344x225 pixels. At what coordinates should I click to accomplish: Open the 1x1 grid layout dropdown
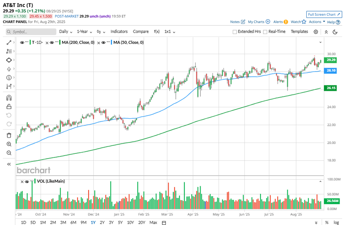point(170,32)
